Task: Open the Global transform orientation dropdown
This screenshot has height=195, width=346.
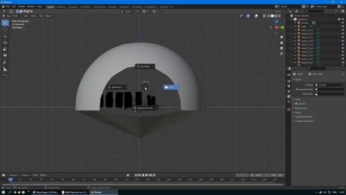Action: click(x=128, y=11)
